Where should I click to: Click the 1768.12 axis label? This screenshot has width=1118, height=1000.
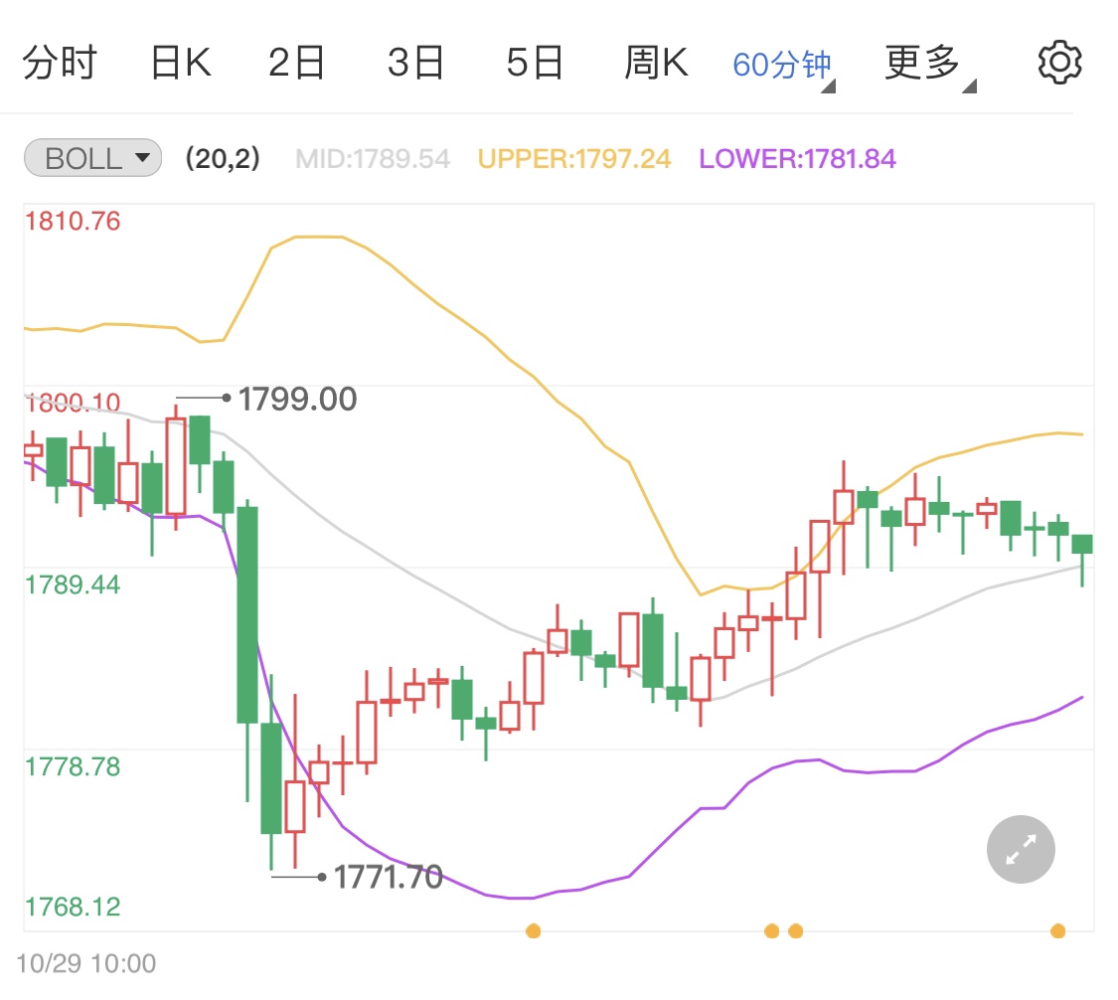click(73, 907)
